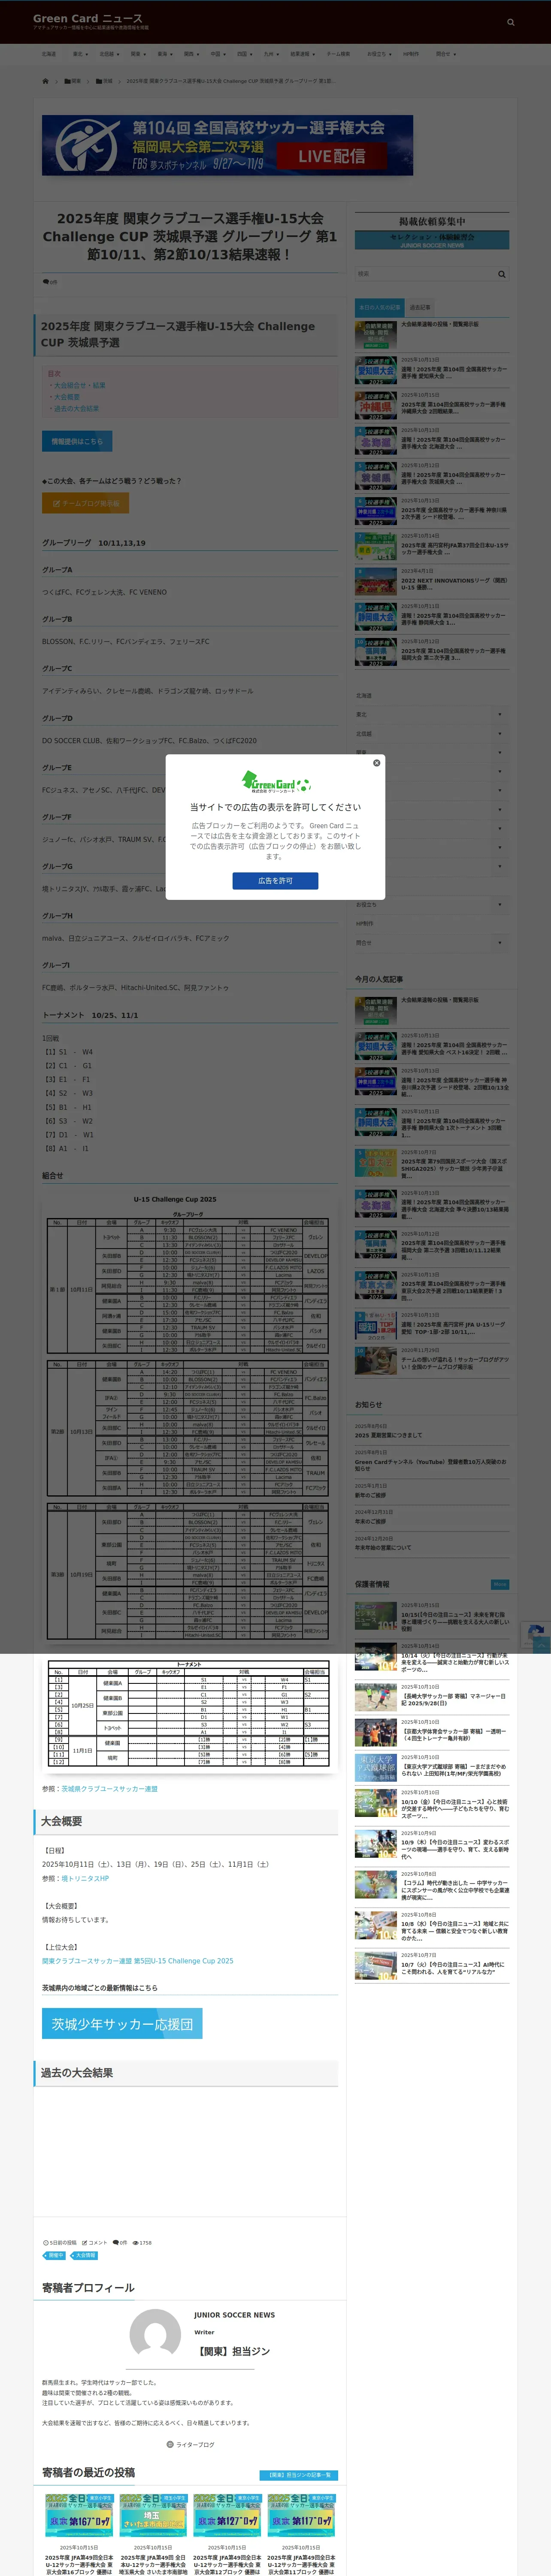The image size is (551, 2576).
Task: Open the 北信越 top navigation menu
Action: [x=108, y=54]
